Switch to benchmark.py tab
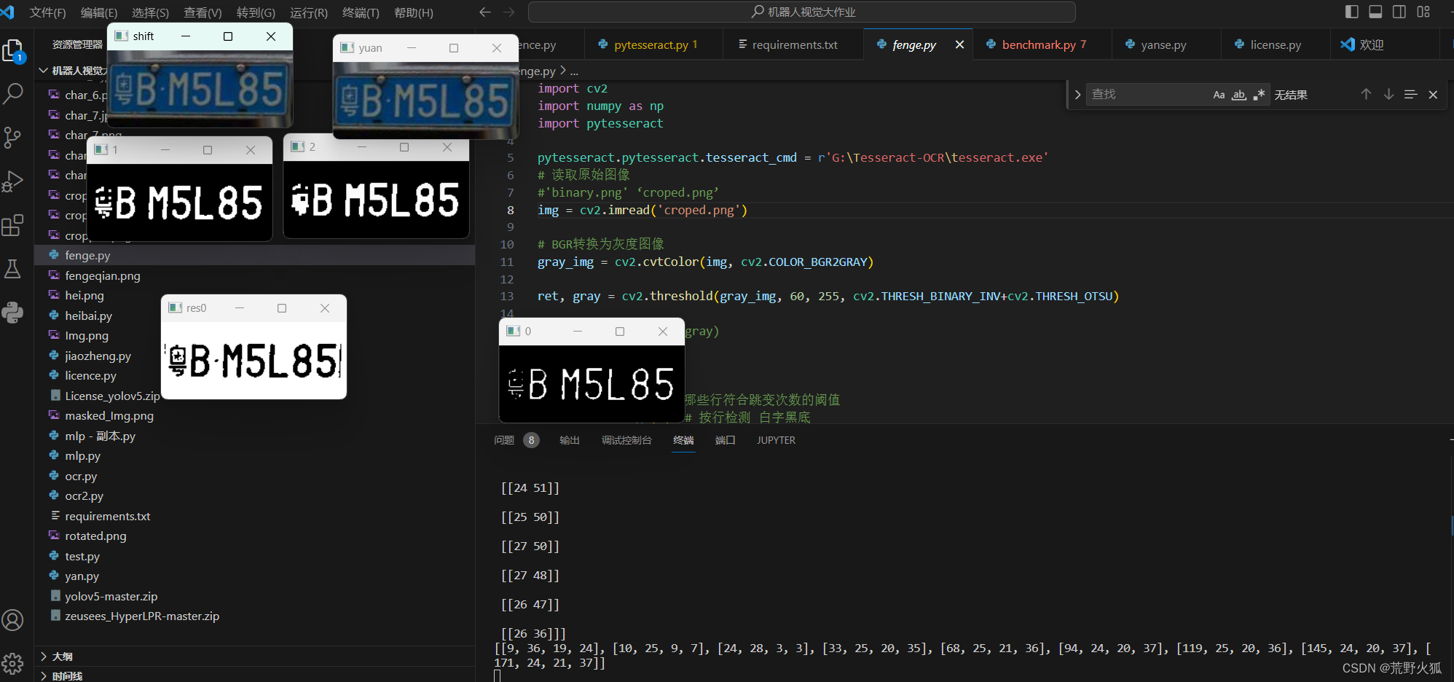The width and height of the screenshot is (1454, 682). (1042, 44)
